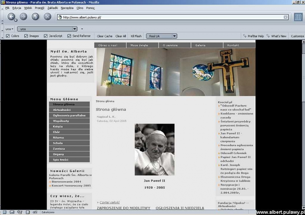Click the Mozilla window icon in title bar
305x215 pixels.
[3, 2]
